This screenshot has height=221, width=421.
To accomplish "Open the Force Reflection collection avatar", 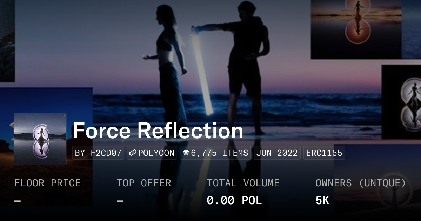I will pyautogui.click(x=40, y=139).
